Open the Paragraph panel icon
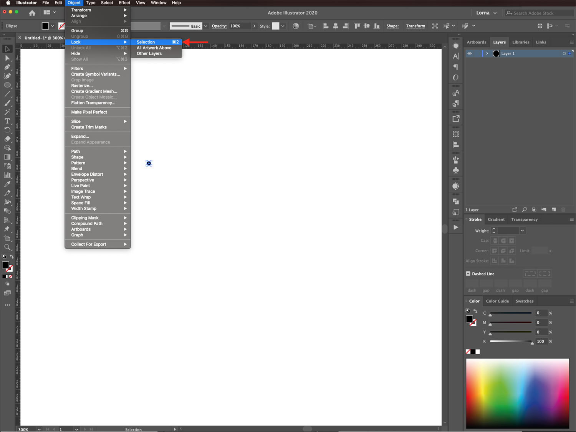The height and width of the screenshot is (432, 576). click(x=456, y=67)
